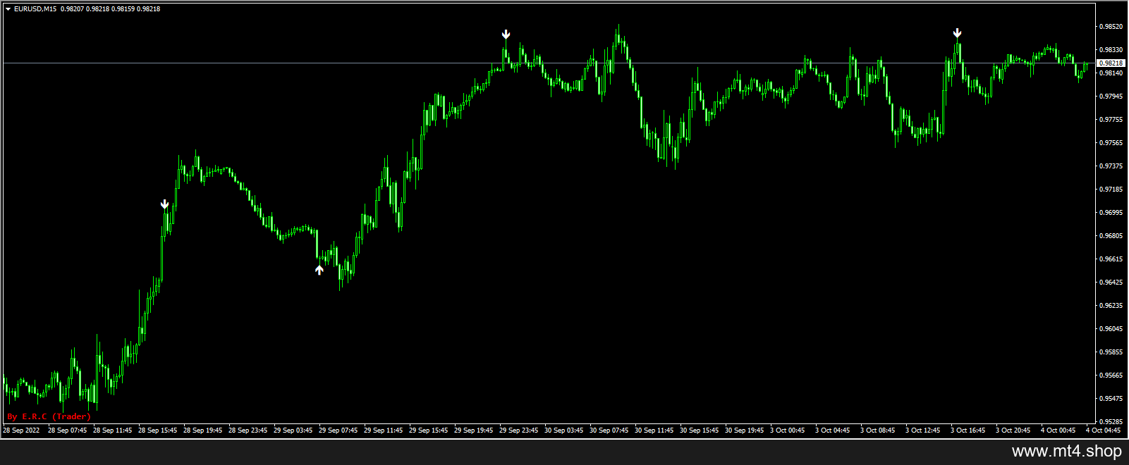The height and width of the screenshot is (465, 1129).
Task: Click the '28 Sep 2022' time axis label
Action: (x=22, y=430)
